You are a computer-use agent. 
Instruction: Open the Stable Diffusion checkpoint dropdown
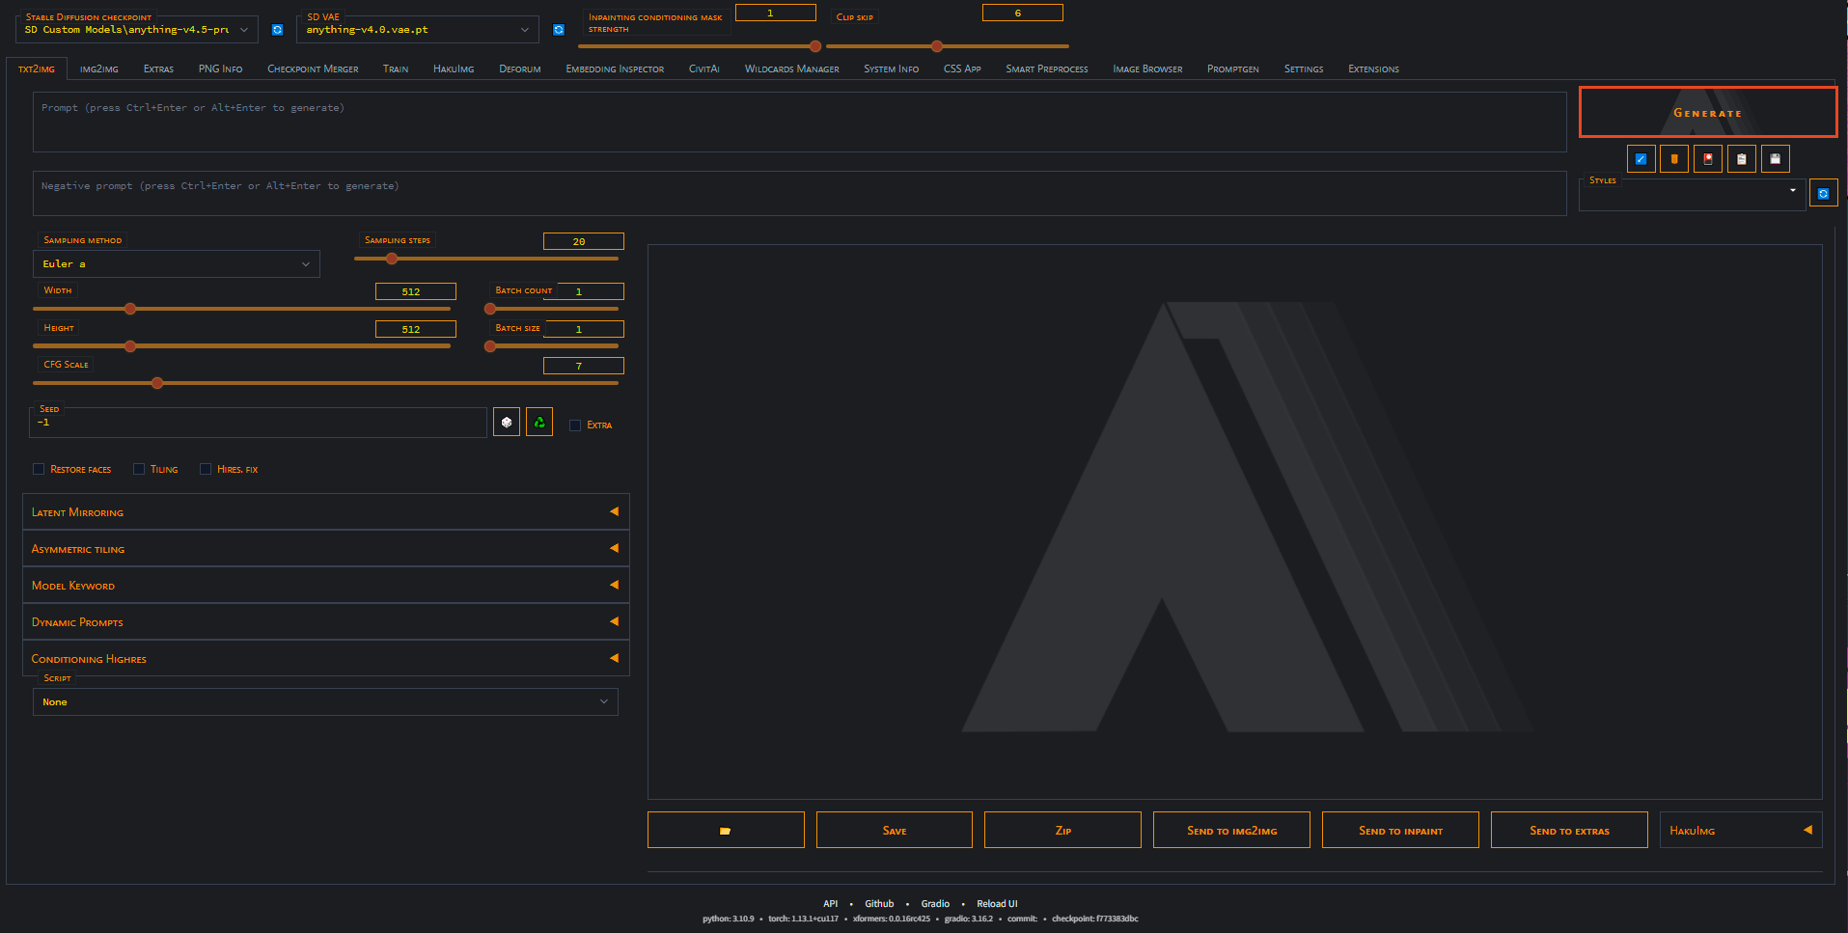[137, 30]
